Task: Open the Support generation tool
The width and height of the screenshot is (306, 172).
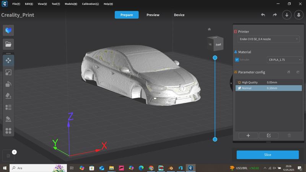Action: point(8,119)
